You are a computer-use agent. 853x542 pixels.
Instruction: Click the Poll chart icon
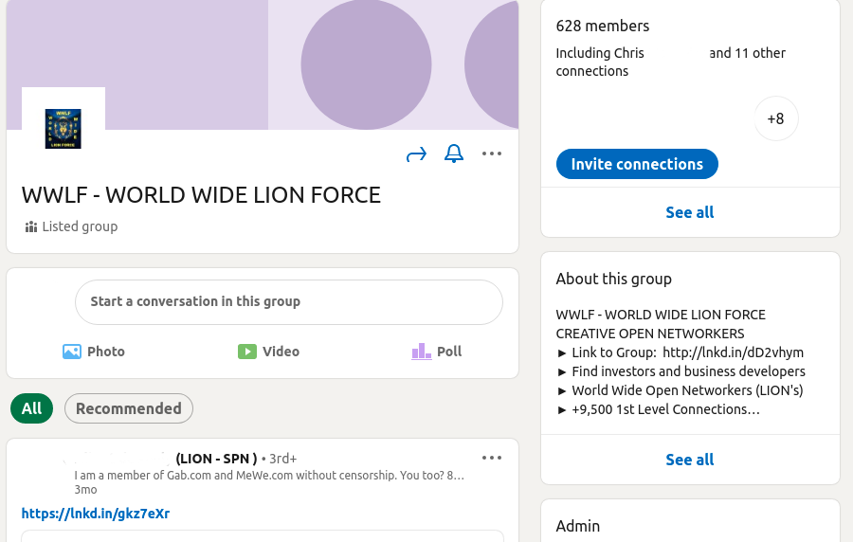[x=421, y=352]
